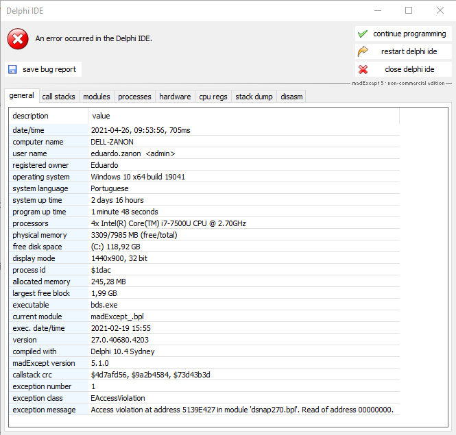This screenshot has width=456, height=435.
Task: Select process id value $1dac
Action: tap(101, 270)
